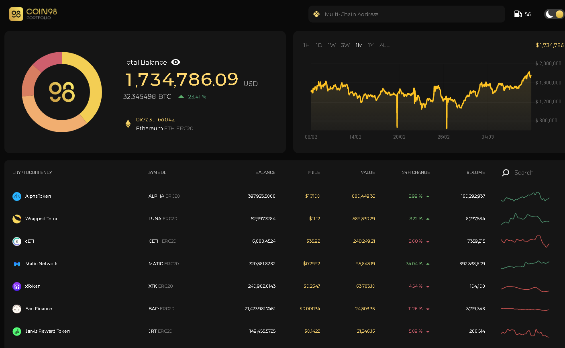565x348 pixels.
Task: Click the Wrapped Terra name
Action: [41, 219]
